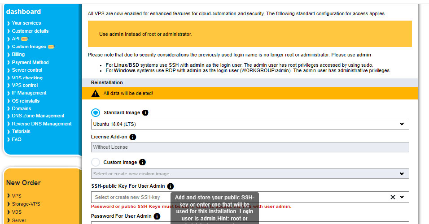429x224 pixels.
Task: Open Reverse DNS Management
Action: (x=42, y=124)
